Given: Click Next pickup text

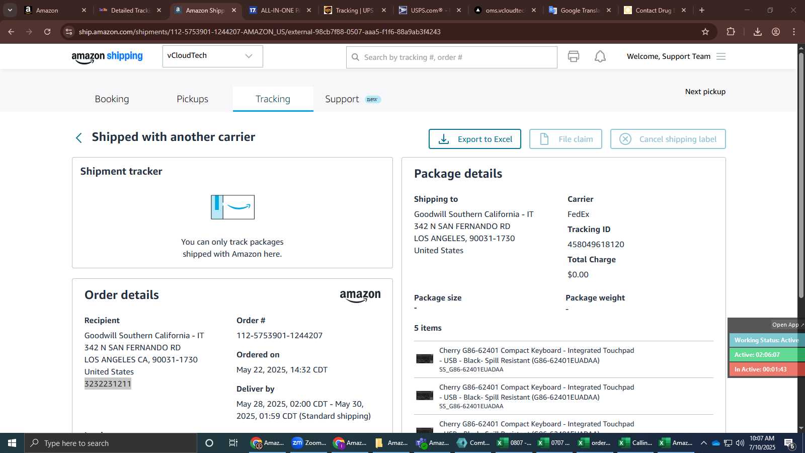Looking at the screenshot, I should [x=705, y=92].
